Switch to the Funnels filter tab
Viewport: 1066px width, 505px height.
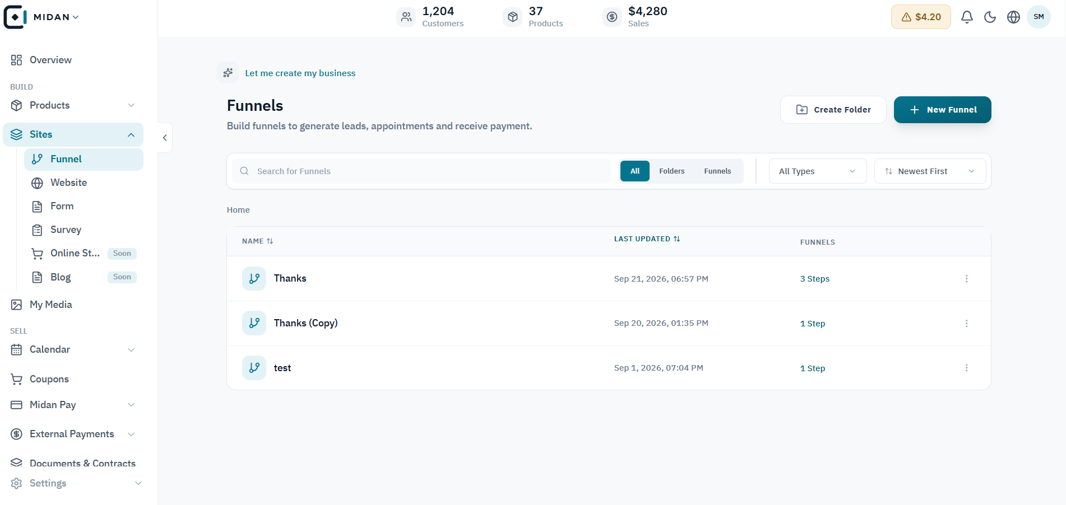[717, 171]
